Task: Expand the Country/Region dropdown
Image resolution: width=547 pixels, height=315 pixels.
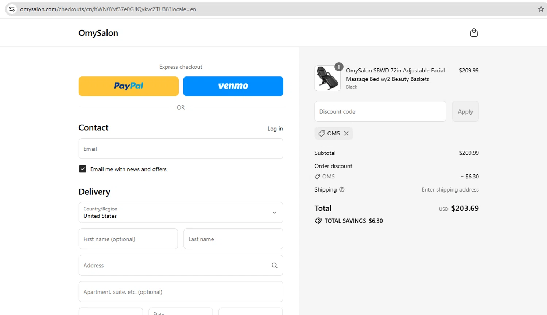Action: pyautogui.click(x=181, y=212)
